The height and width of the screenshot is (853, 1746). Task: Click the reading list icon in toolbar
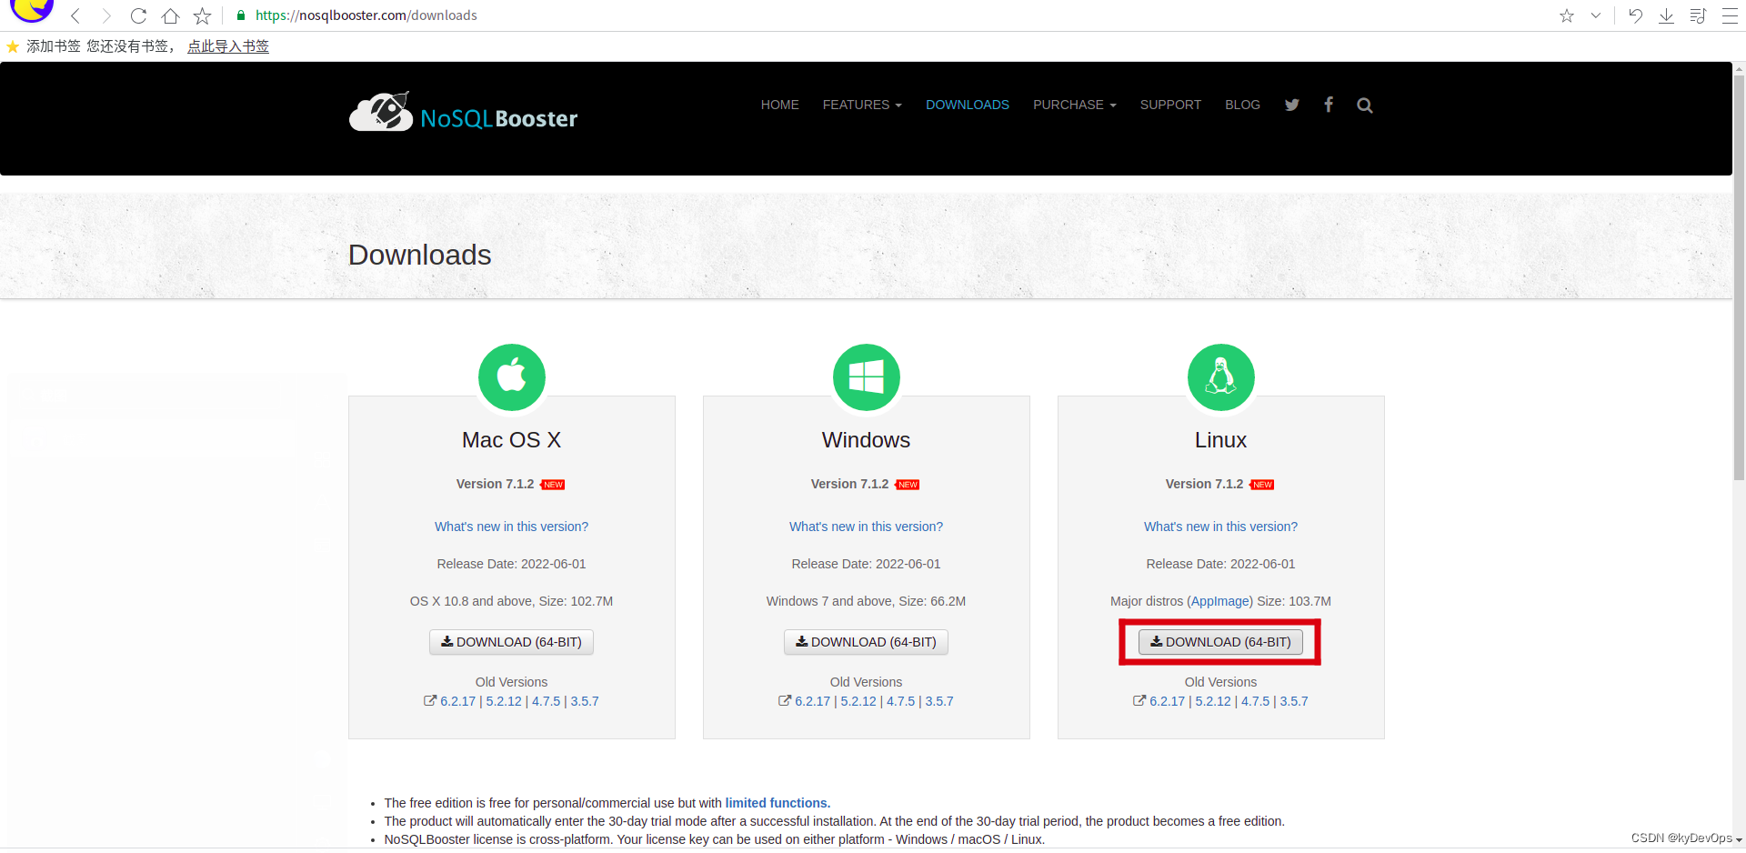point(1698,15)
